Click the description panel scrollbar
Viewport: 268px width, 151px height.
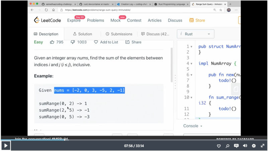172,65
